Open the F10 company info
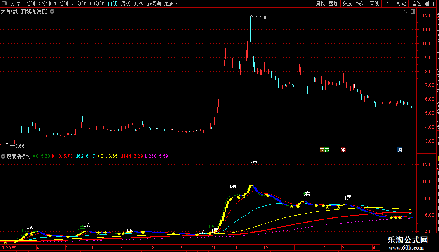439x252 pixels. tap(388, 3)
